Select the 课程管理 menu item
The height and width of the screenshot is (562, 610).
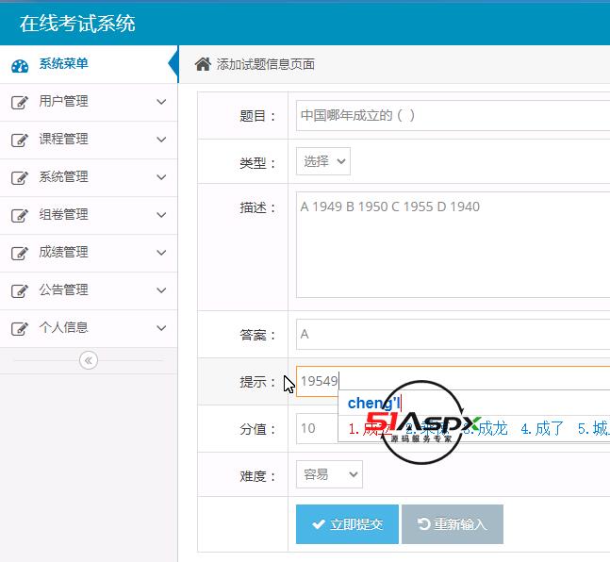[x=89, y=140]
